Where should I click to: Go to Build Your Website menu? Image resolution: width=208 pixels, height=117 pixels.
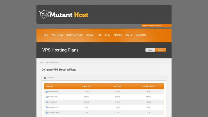[x=75, y=35]
